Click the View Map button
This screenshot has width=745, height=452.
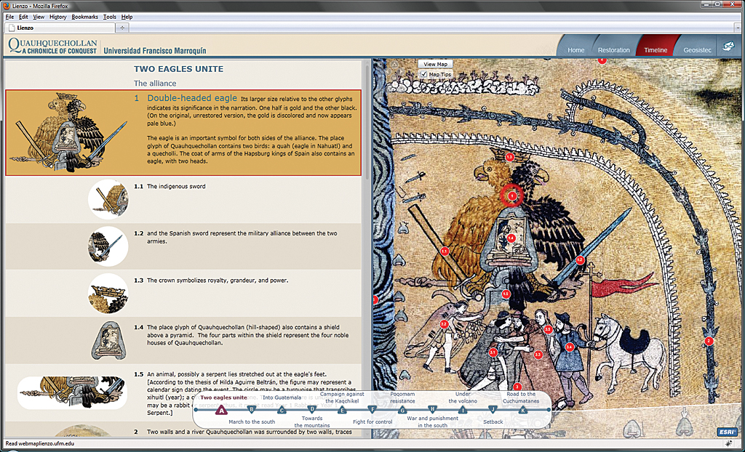tap(435, 64)
